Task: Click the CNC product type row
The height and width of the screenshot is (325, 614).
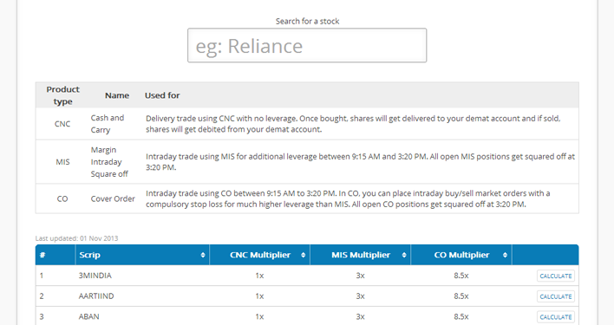Action: (307, 124)
